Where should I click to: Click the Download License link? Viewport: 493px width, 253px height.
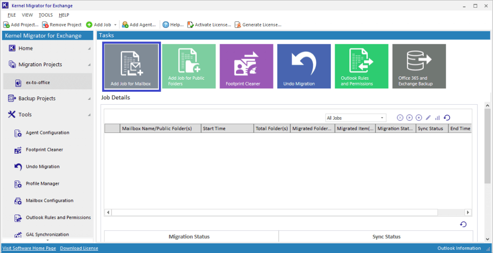click(x=79, y=248)
